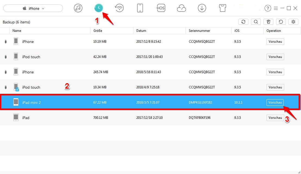Click serial number DQTKF80KF196
This screenshot has height=174, width=301.
click(200, 117)
